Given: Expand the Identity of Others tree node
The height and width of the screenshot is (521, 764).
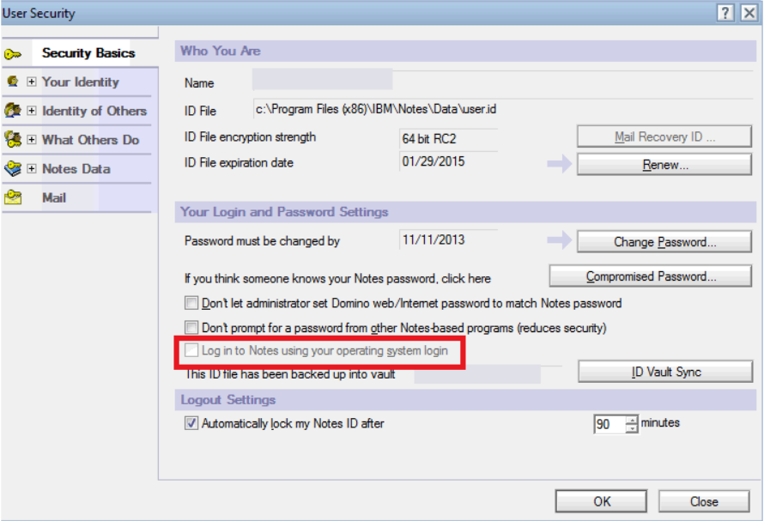Looking at the screenshot, I should click(x=32, y=111).
